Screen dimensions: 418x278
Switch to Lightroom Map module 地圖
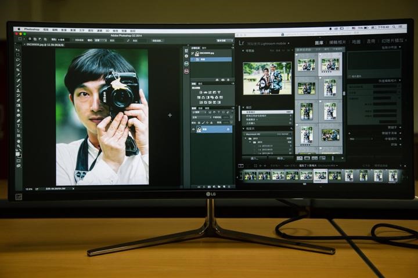pos(356,42)
